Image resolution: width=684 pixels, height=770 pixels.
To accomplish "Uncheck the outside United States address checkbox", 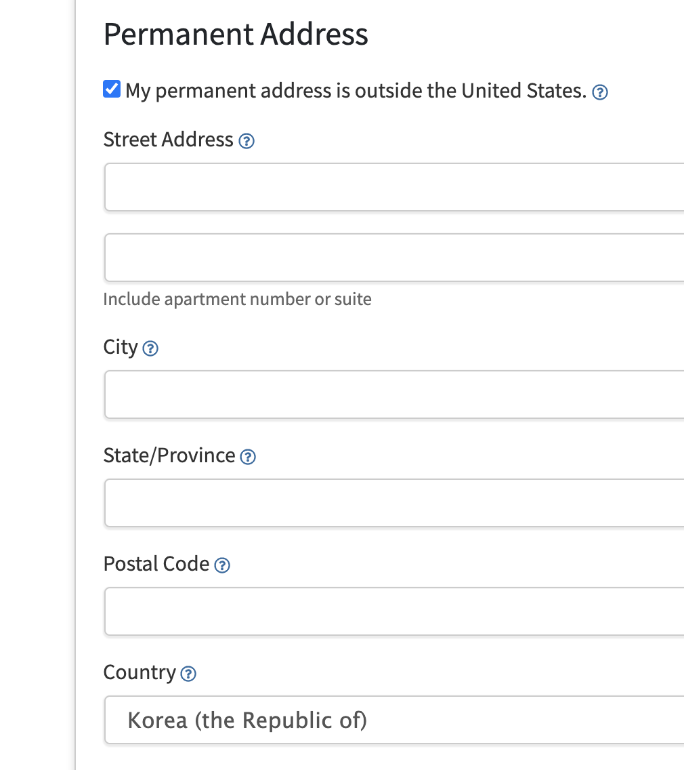I will coord(112,89).
